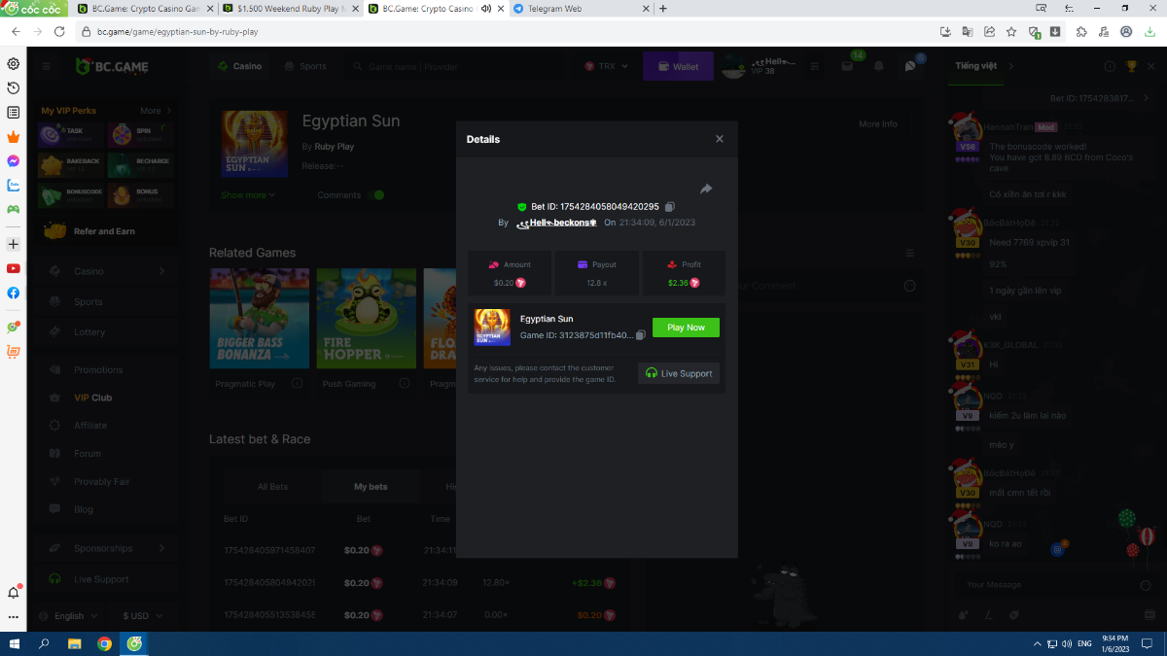Bookmark this page with star icon
This screenshot has height=656, width=1167.
(1011, 31)
